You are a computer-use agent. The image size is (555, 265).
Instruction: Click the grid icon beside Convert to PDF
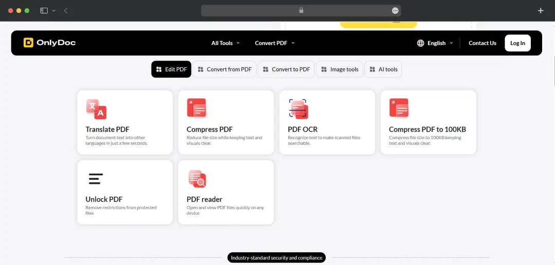point(266,69)
